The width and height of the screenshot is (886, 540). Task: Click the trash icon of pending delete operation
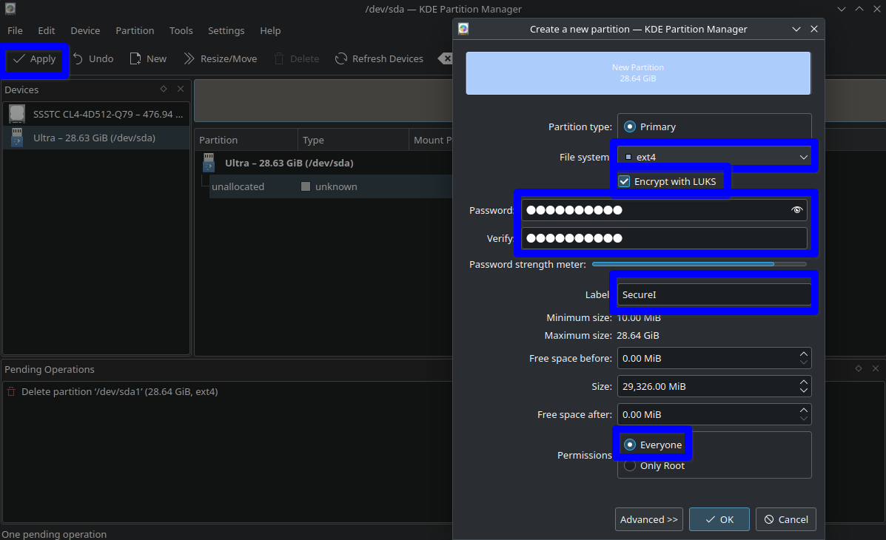[11, 391]
